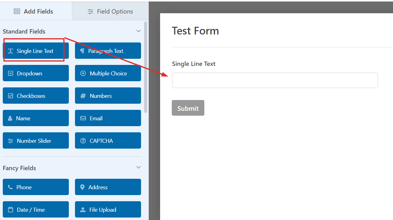393x220 pixels.
Task: Click the Email envelope icon
Action: coord(82,118)
